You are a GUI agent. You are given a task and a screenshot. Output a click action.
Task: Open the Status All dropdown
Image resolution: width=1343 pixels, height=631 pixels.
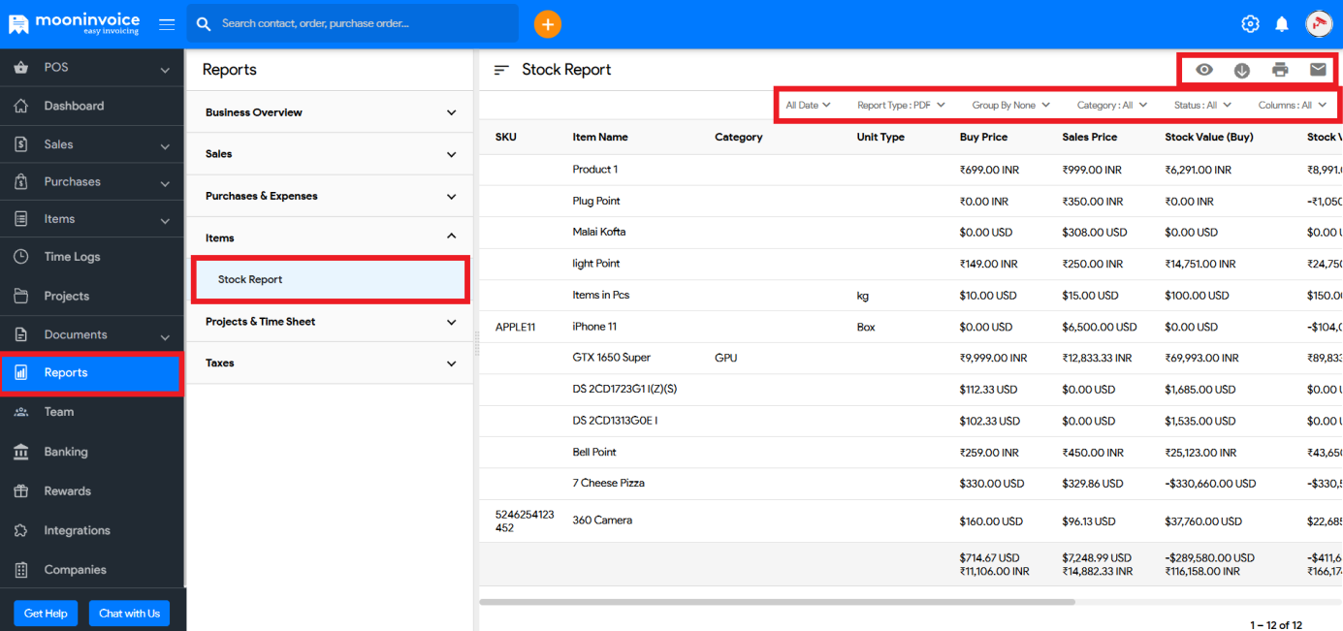(x=1202, y=105)
